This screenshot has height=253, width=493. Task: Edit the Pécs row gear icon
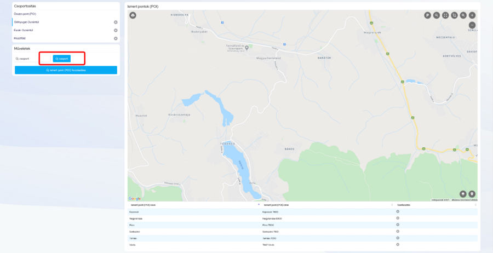point(398,225)
